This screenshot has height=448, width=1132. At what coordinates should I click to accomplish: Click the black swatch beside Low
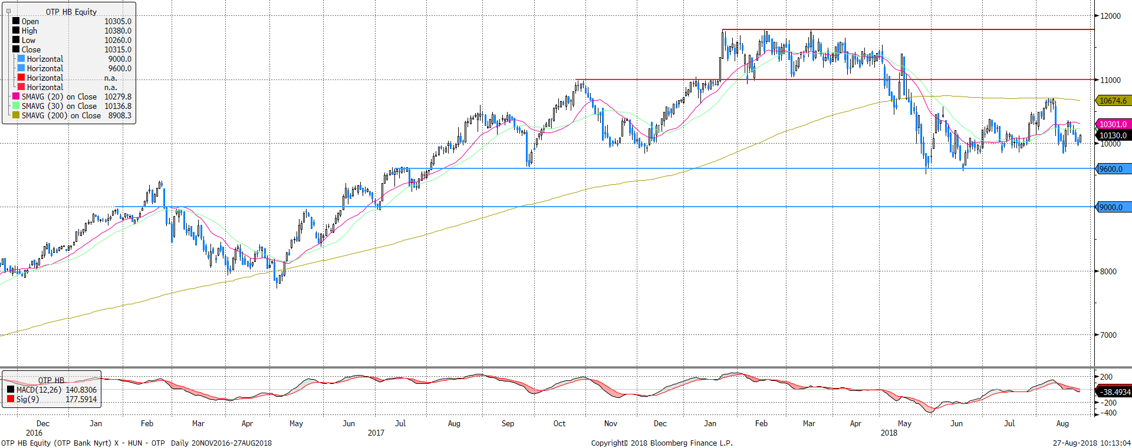click(16, 39)
